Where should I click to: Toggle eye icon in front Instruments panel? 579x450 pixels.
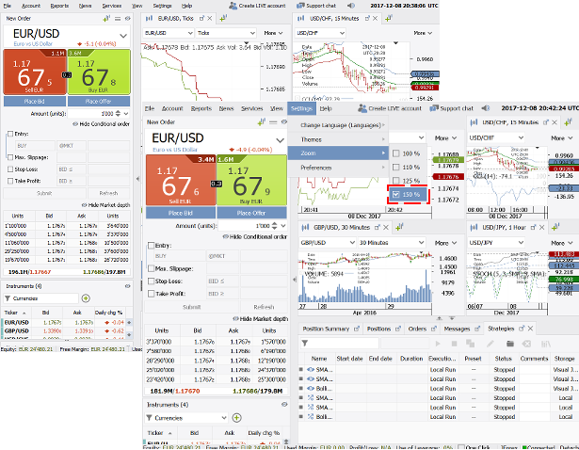284,405
